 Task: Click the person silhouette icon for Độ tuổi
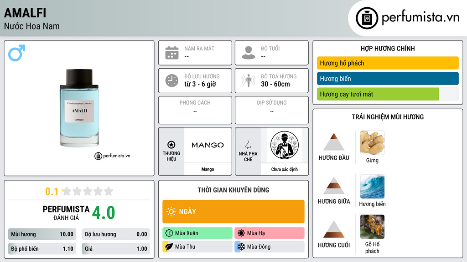point(249,53)
